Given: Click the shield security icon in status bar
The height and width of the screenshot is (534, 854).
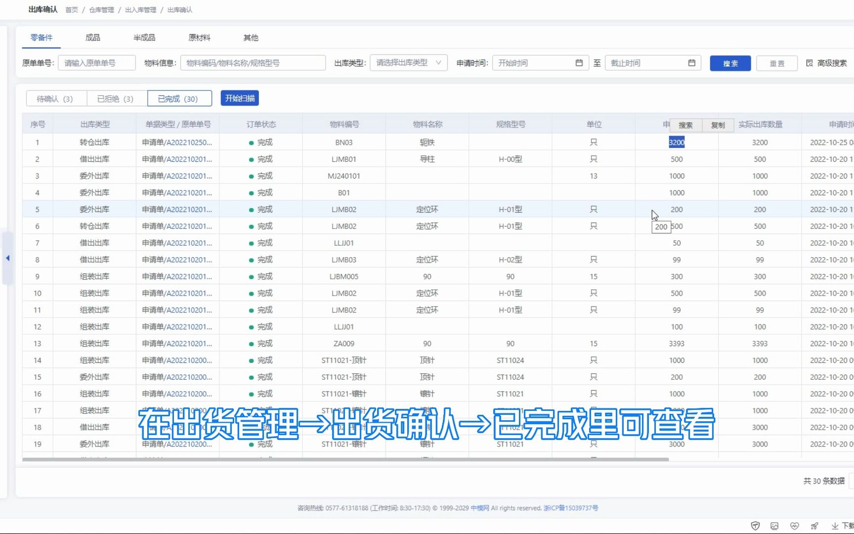Looking at the screenshot, I should [x=755, y=526].
